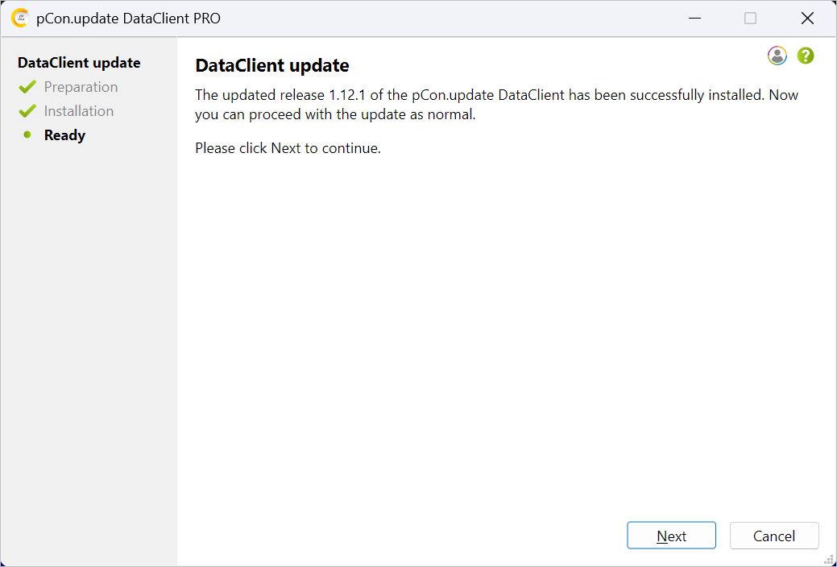Open the user account profile icon

[777, 56]
